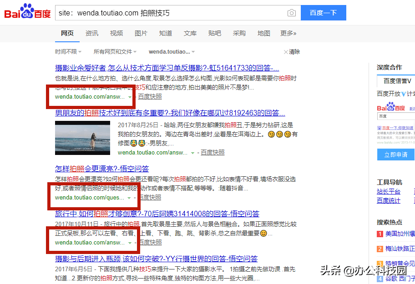
Task: Expand arrow beside second result's URL
Action: coord(192,153)
